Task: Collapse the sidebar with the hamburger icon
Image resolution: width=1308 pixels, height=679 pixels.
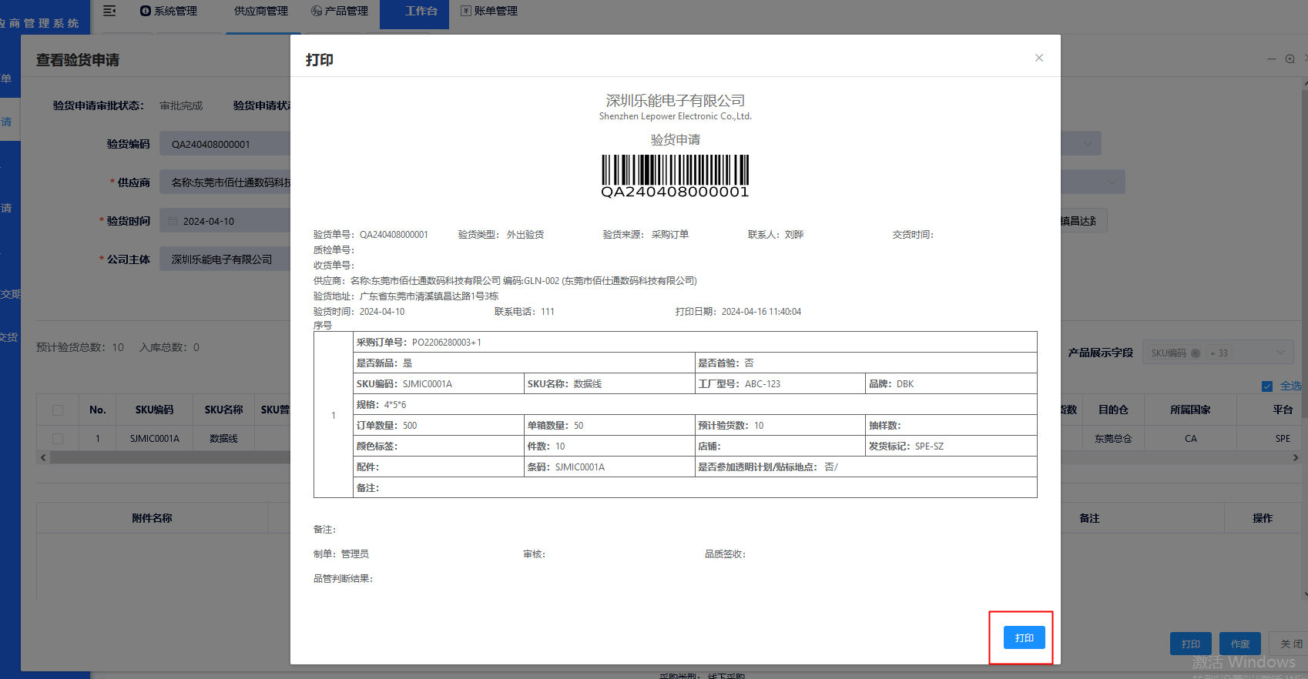Action: coord(109,11)
